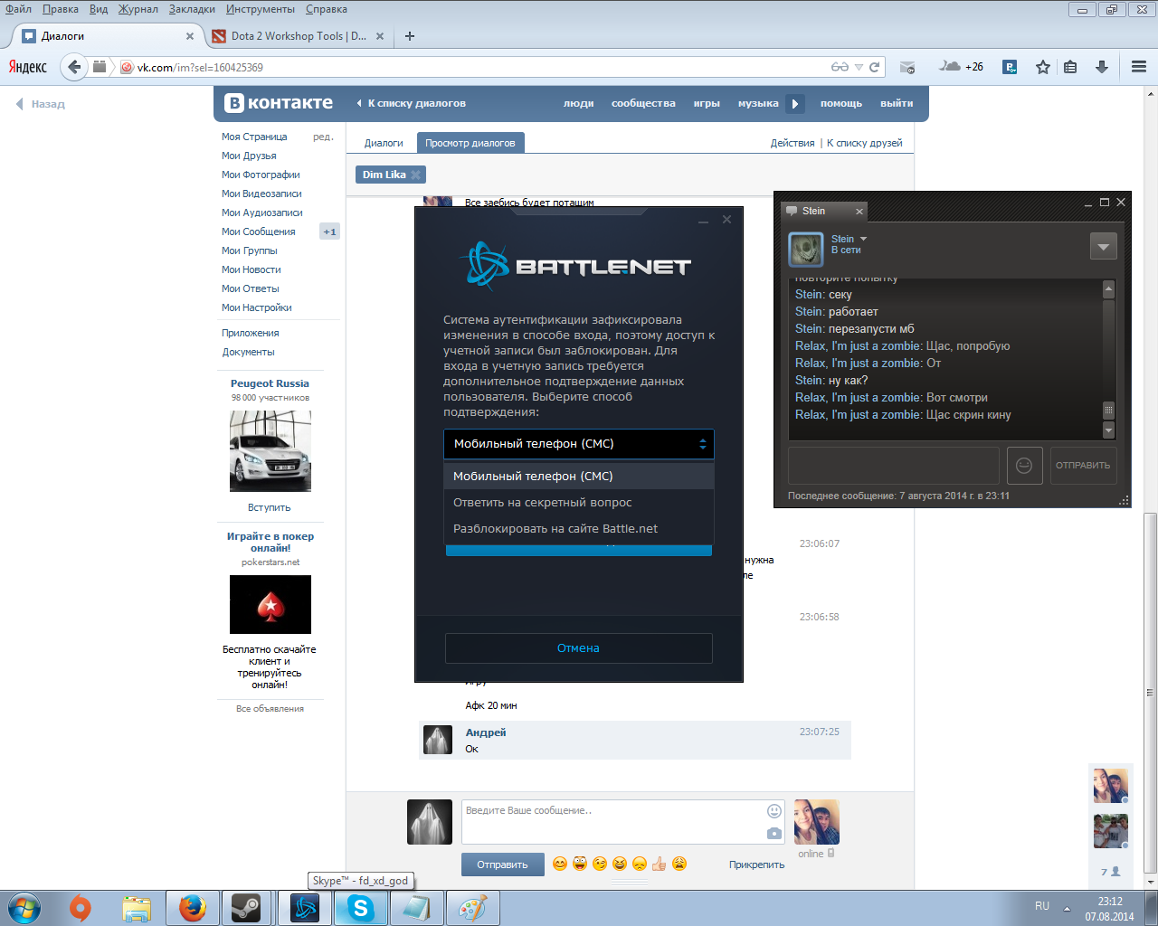The image size is (1158, 926).
Task: Click ОТПРАВИТЬ in Steam chat
Action: coord(1083,465)
